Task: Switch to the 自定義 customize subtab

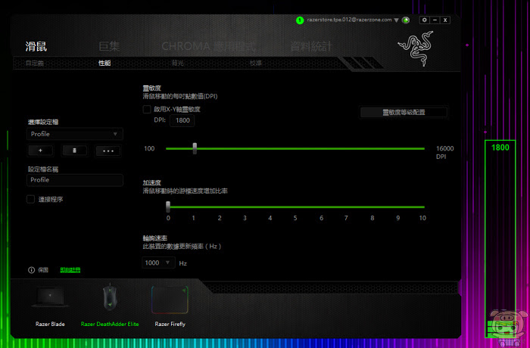Action: click(x=35, y=64)
